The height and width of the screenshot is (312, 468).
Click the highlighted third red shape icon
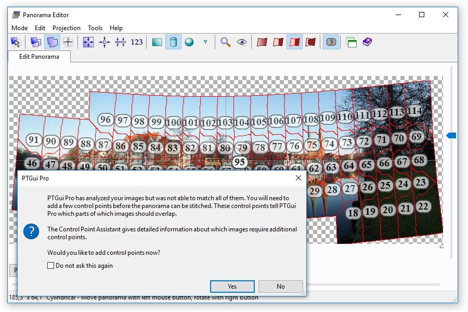[294, 42]
